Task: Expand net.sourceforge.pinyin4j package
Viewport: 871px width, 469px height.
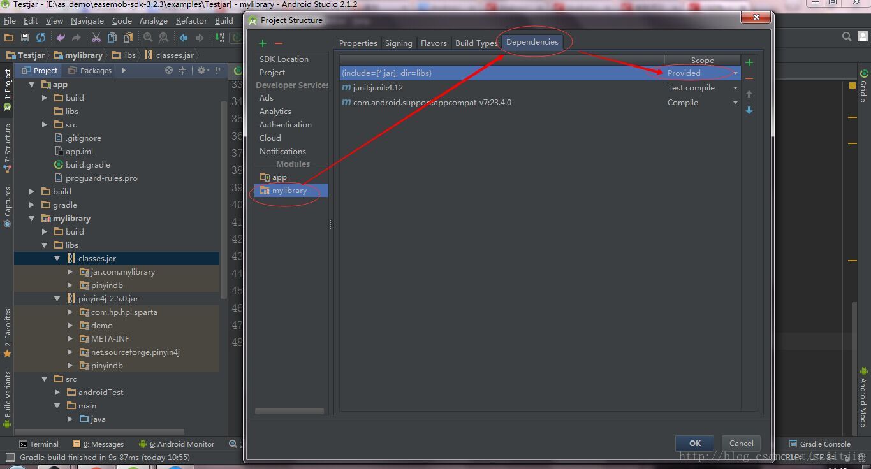Action: point(70,352)
